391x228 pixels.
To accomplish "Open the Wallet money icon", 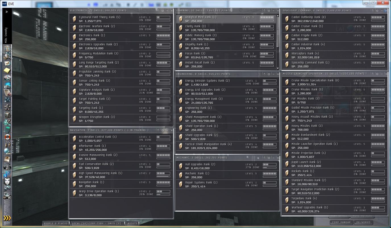I will pyautogui.click(x=7, y=122).
